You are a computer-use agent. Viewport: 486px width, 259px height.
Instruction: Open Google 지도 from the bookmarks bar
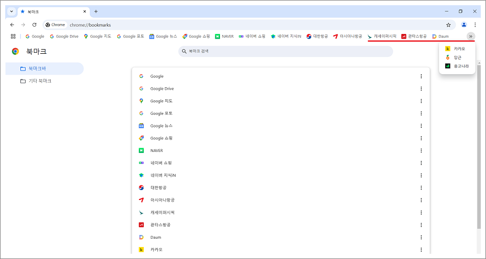coord(97,36)
